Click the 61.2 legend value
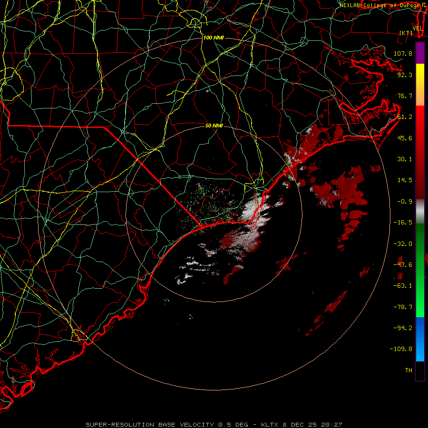 pos(405,117)
